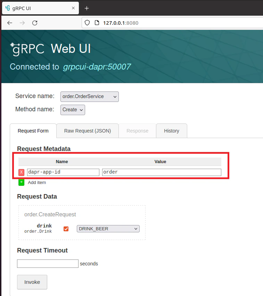
Task: Open the Method name dropdown
Action: (x=73, y=110)
